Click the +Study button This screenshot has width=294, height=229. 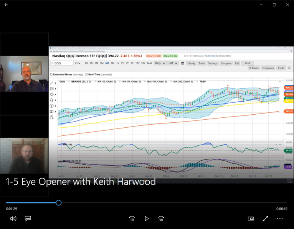191,63
